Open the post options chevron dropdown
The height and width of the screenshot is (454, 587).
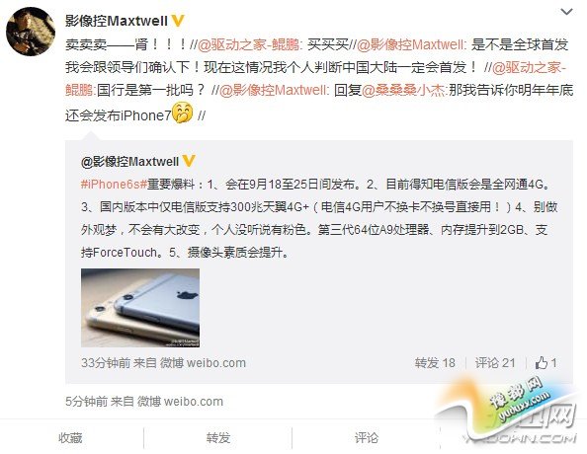point(566,12)
